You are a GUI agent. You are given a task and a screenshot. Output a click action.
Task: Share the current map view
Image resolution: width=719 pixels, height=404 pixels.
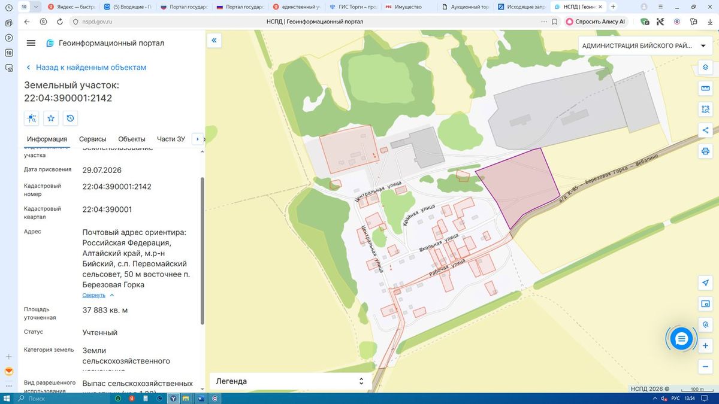pos(705,130)
